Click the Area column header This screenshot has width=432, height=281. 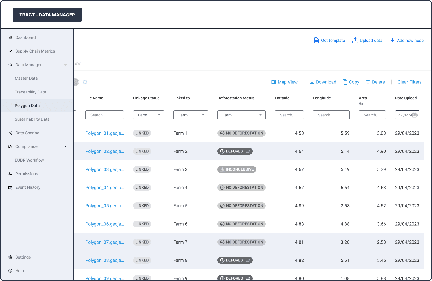[x=363, y=98]
